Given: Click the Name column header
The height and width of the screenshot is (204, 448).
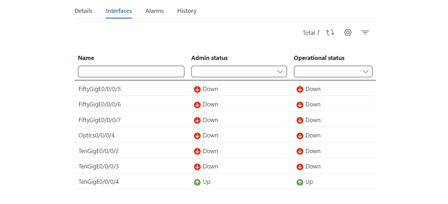Looking at the screenshot, I should (x=86, y=58).
